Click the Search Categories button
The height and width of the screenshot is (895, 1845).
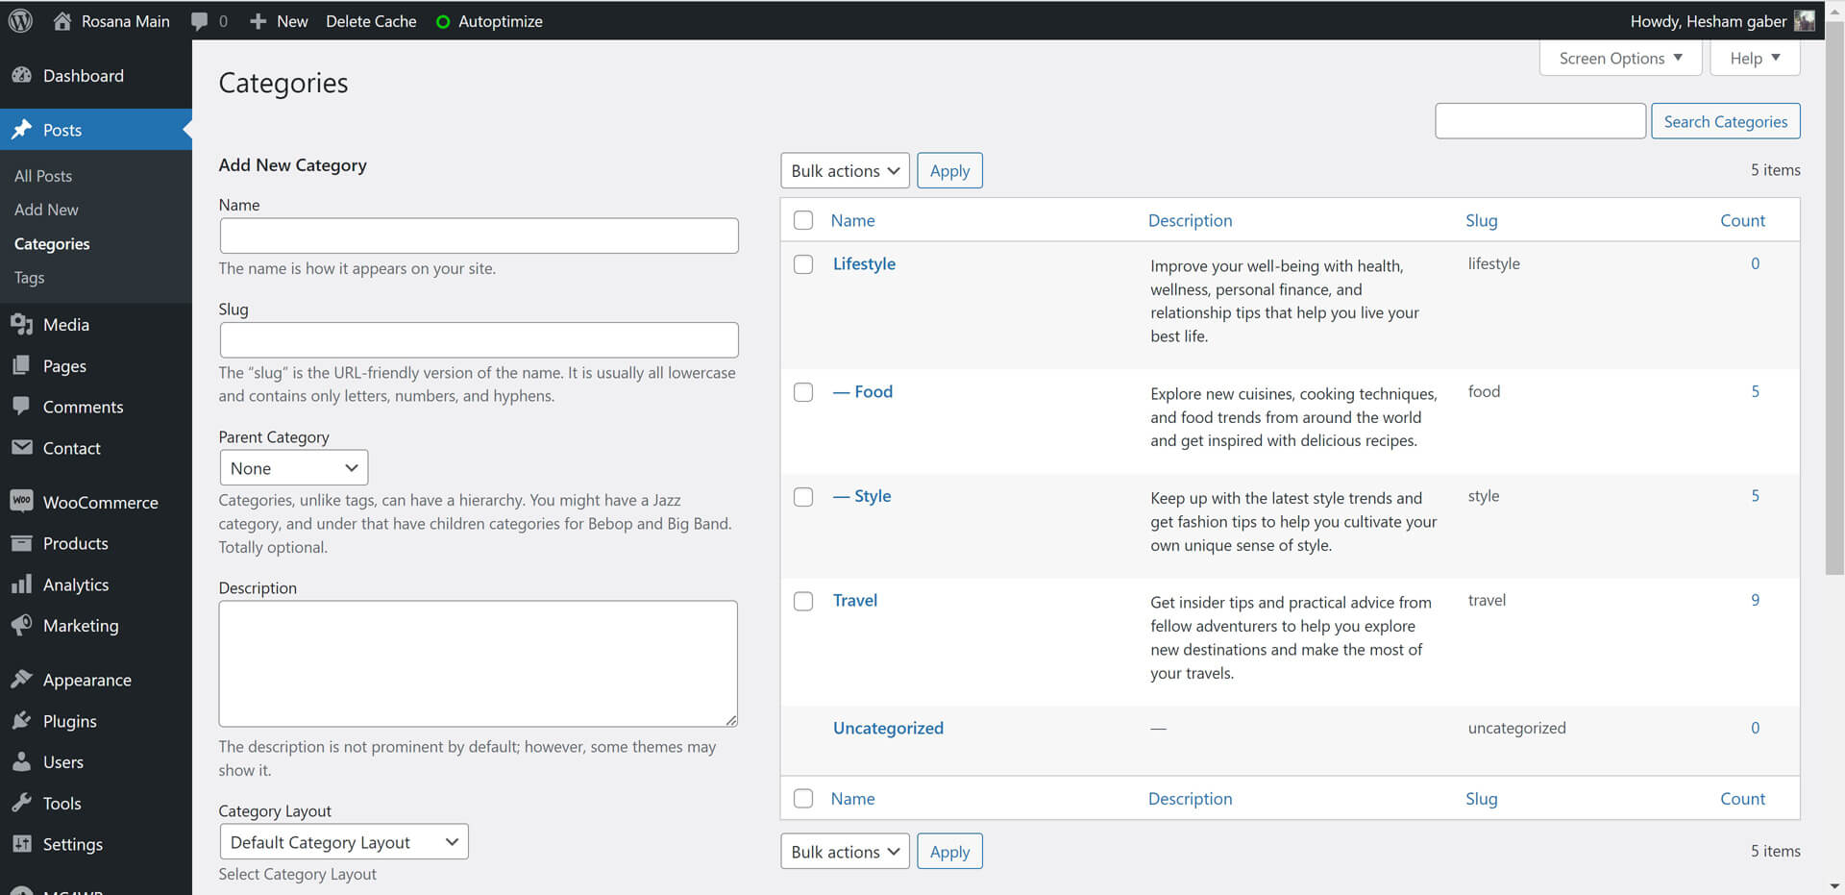coord(1725,122)
